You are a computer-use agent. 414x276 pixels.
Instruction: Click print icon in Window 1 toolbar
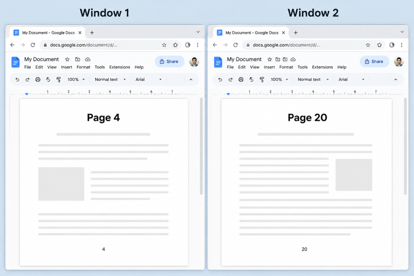click(x=38, y=80)
